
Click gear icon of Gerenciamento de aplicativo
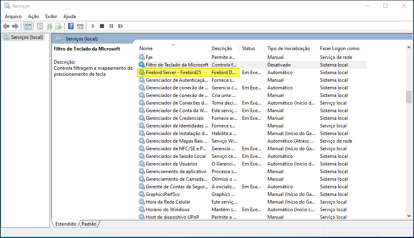coord(141,171)
